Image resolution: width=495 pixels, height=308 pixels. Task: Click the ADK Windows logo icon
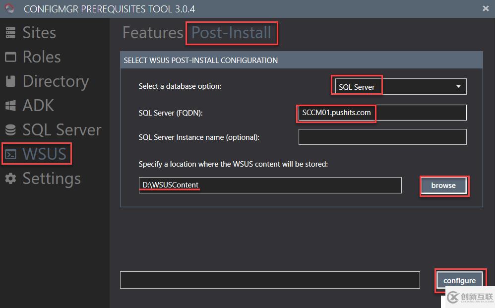tap(10, 106)
